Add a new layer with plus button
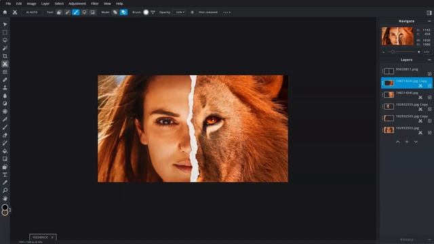The image size is (434, 244). (x=407, y=142)
